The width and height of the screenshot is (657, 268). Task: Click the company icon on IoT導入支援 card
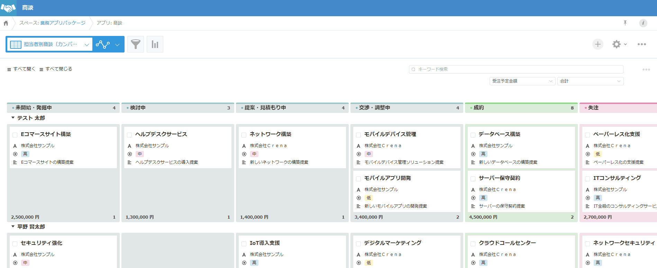point(244,255)
